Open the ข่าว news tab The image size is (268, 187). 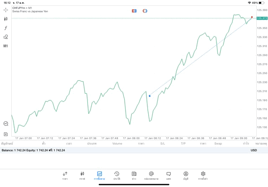point(134,175)
